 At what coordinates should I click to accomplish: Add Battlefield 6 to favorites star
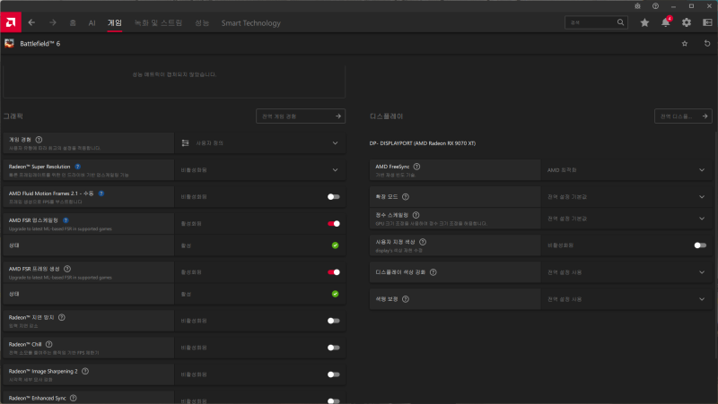click(685, 43)
